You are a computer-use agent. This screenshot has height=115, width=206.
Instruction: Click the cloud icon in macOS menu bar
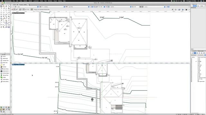coord(172,1)
